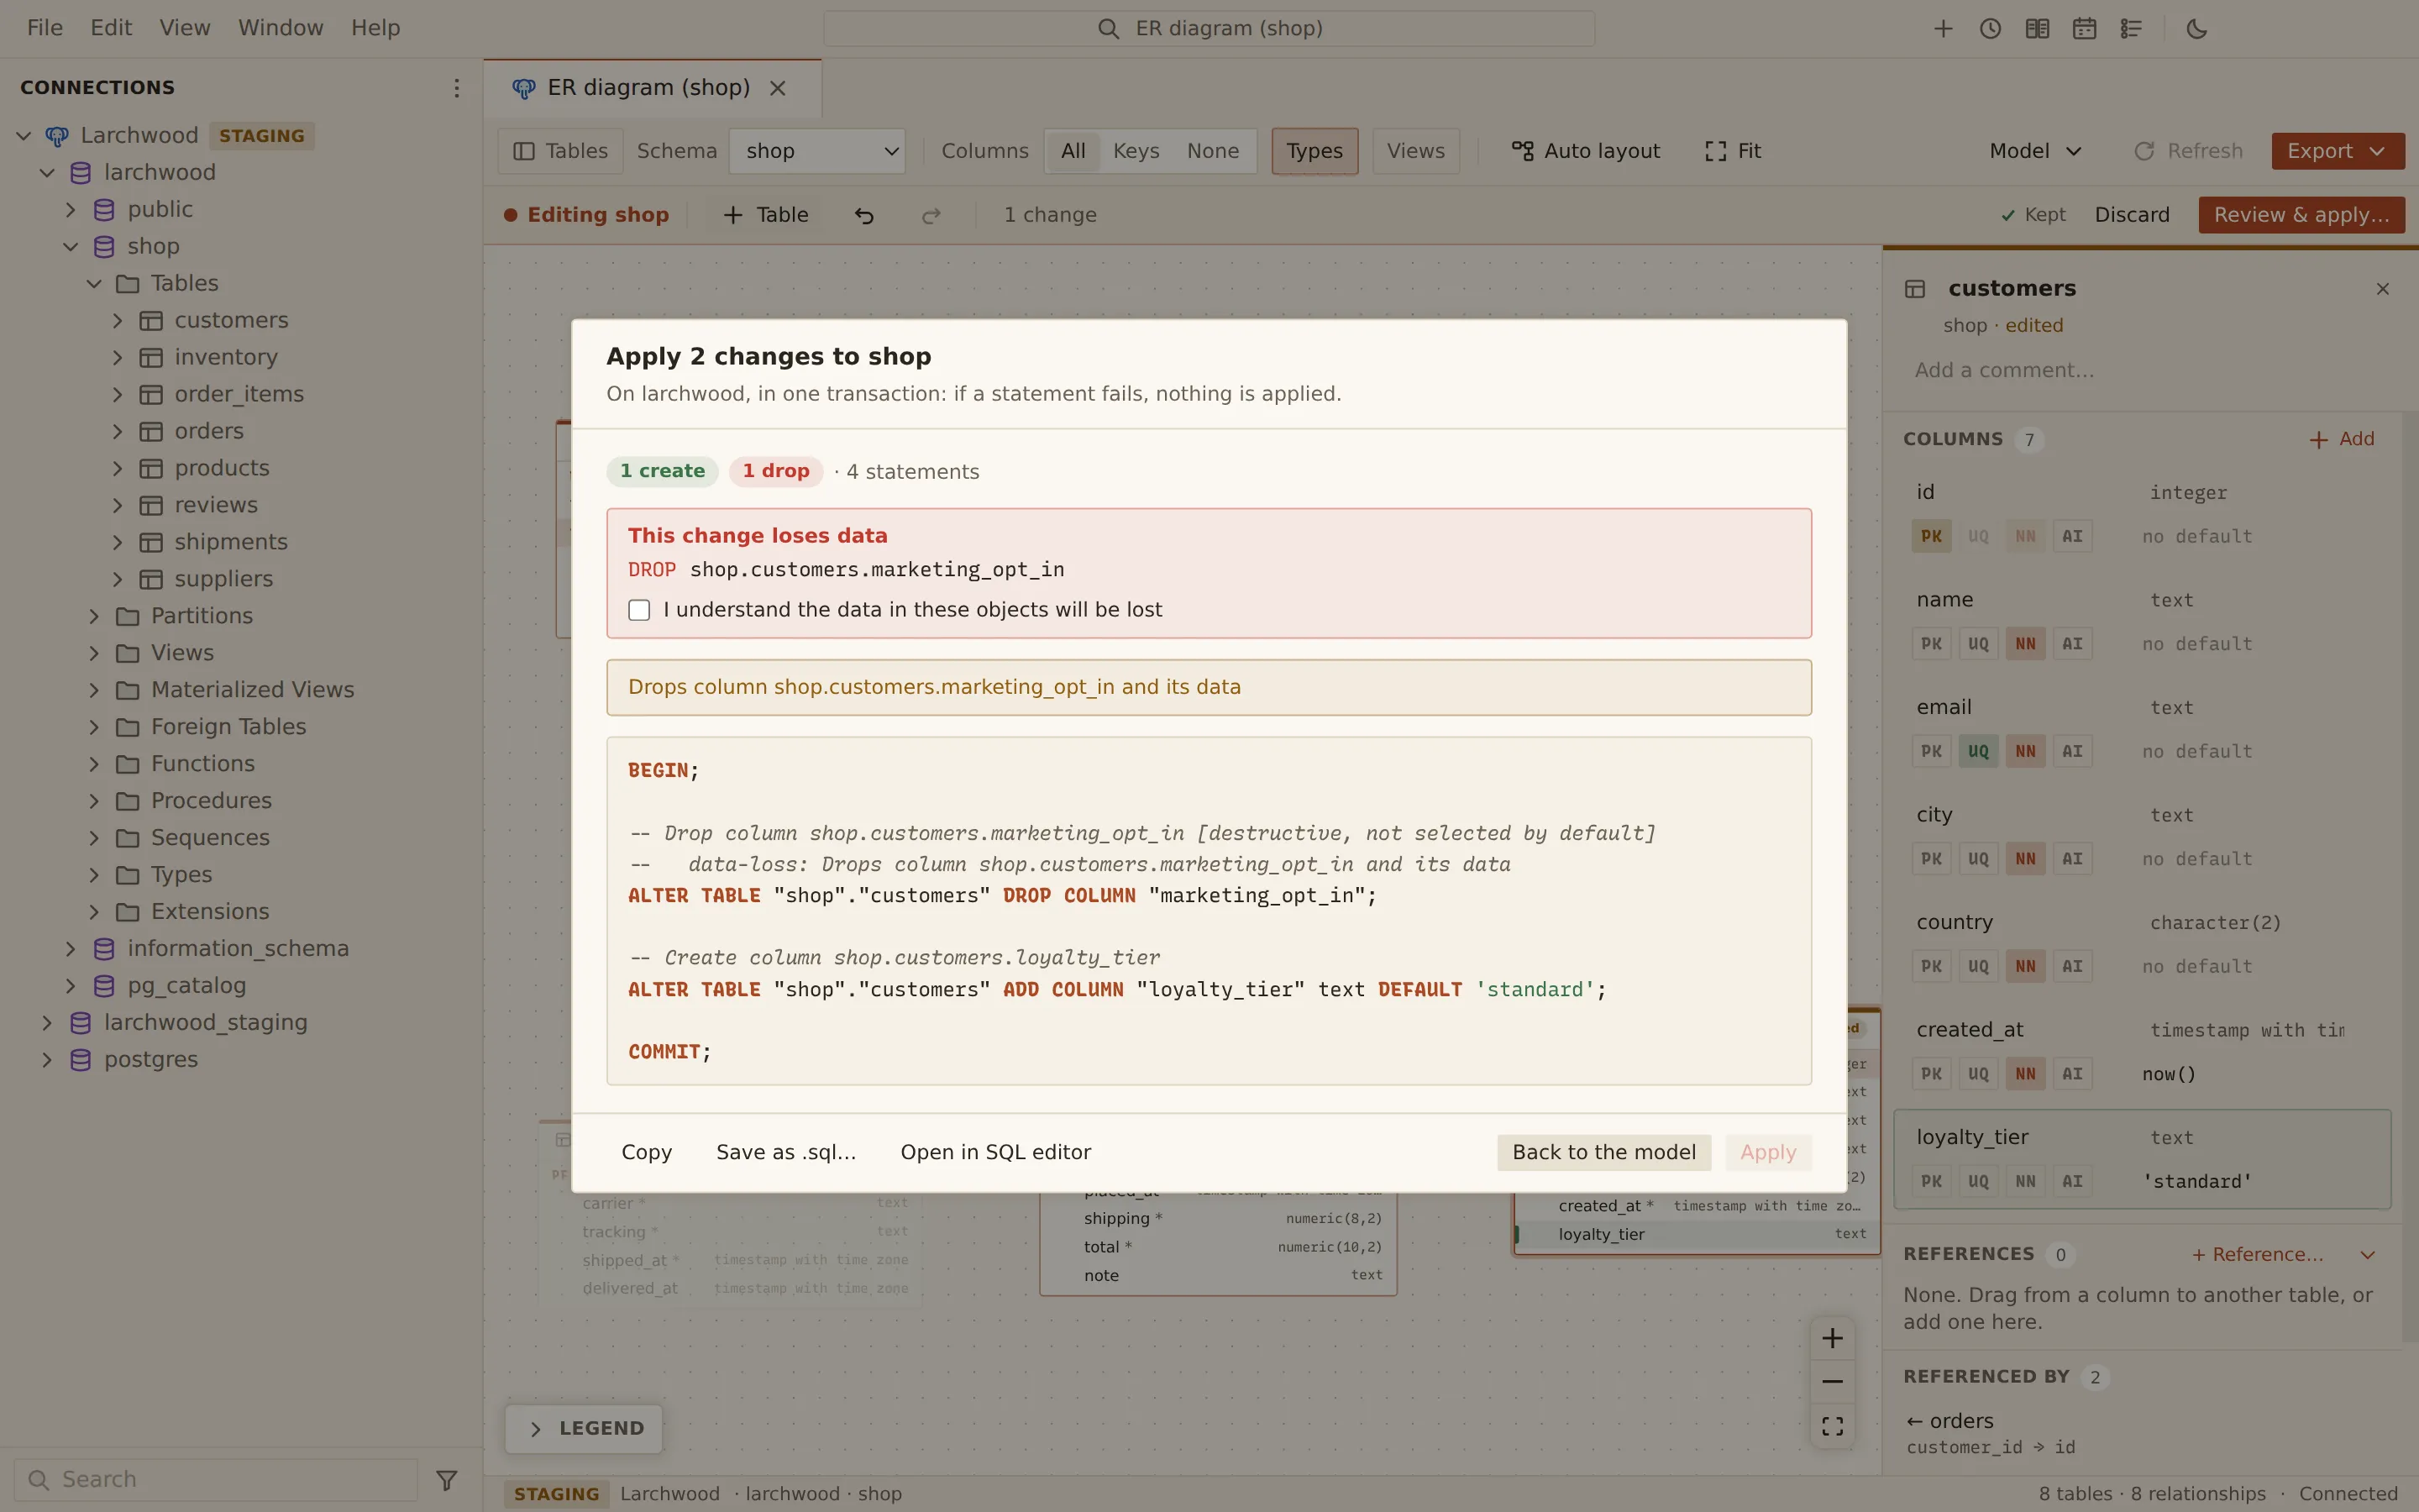This screenshot has height=1512, width=2419.
Task: Click the larchwood_staging database icon
Action: coord(81,1023)
